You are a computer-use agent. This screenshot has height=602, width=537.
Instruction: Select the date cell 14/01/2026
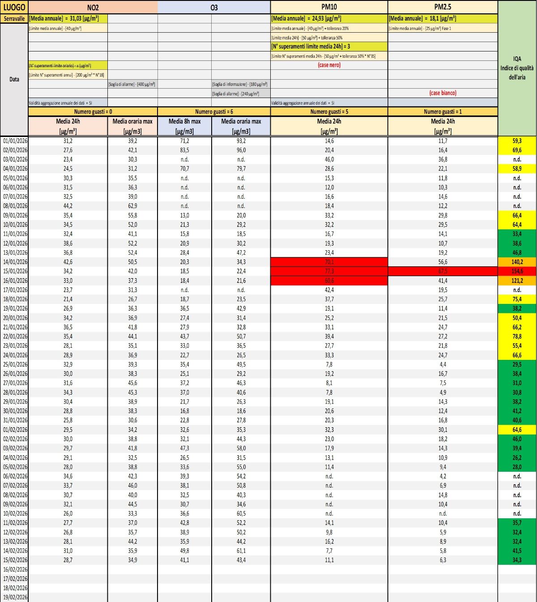[15, 262]
